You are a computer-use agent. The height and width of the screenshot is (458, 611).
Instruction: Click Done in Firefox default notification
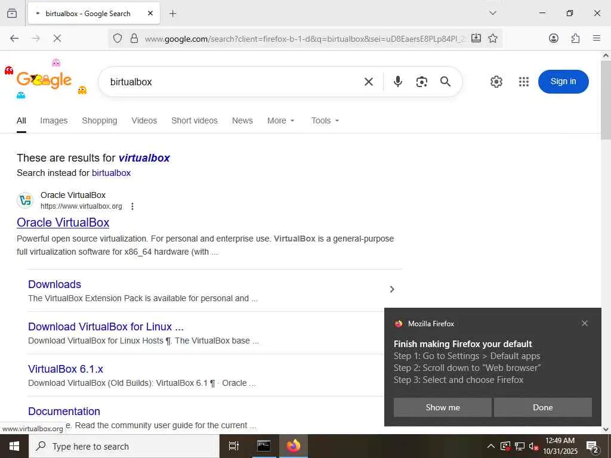click(543, 407)
